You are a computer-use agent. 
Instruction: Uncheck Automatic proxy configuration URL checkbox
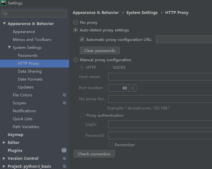82,40
